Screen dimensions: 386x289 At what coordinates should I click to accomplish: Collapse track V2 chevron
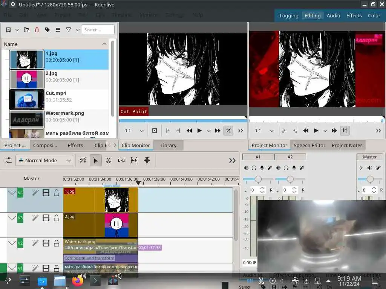[x=12, y=243]
